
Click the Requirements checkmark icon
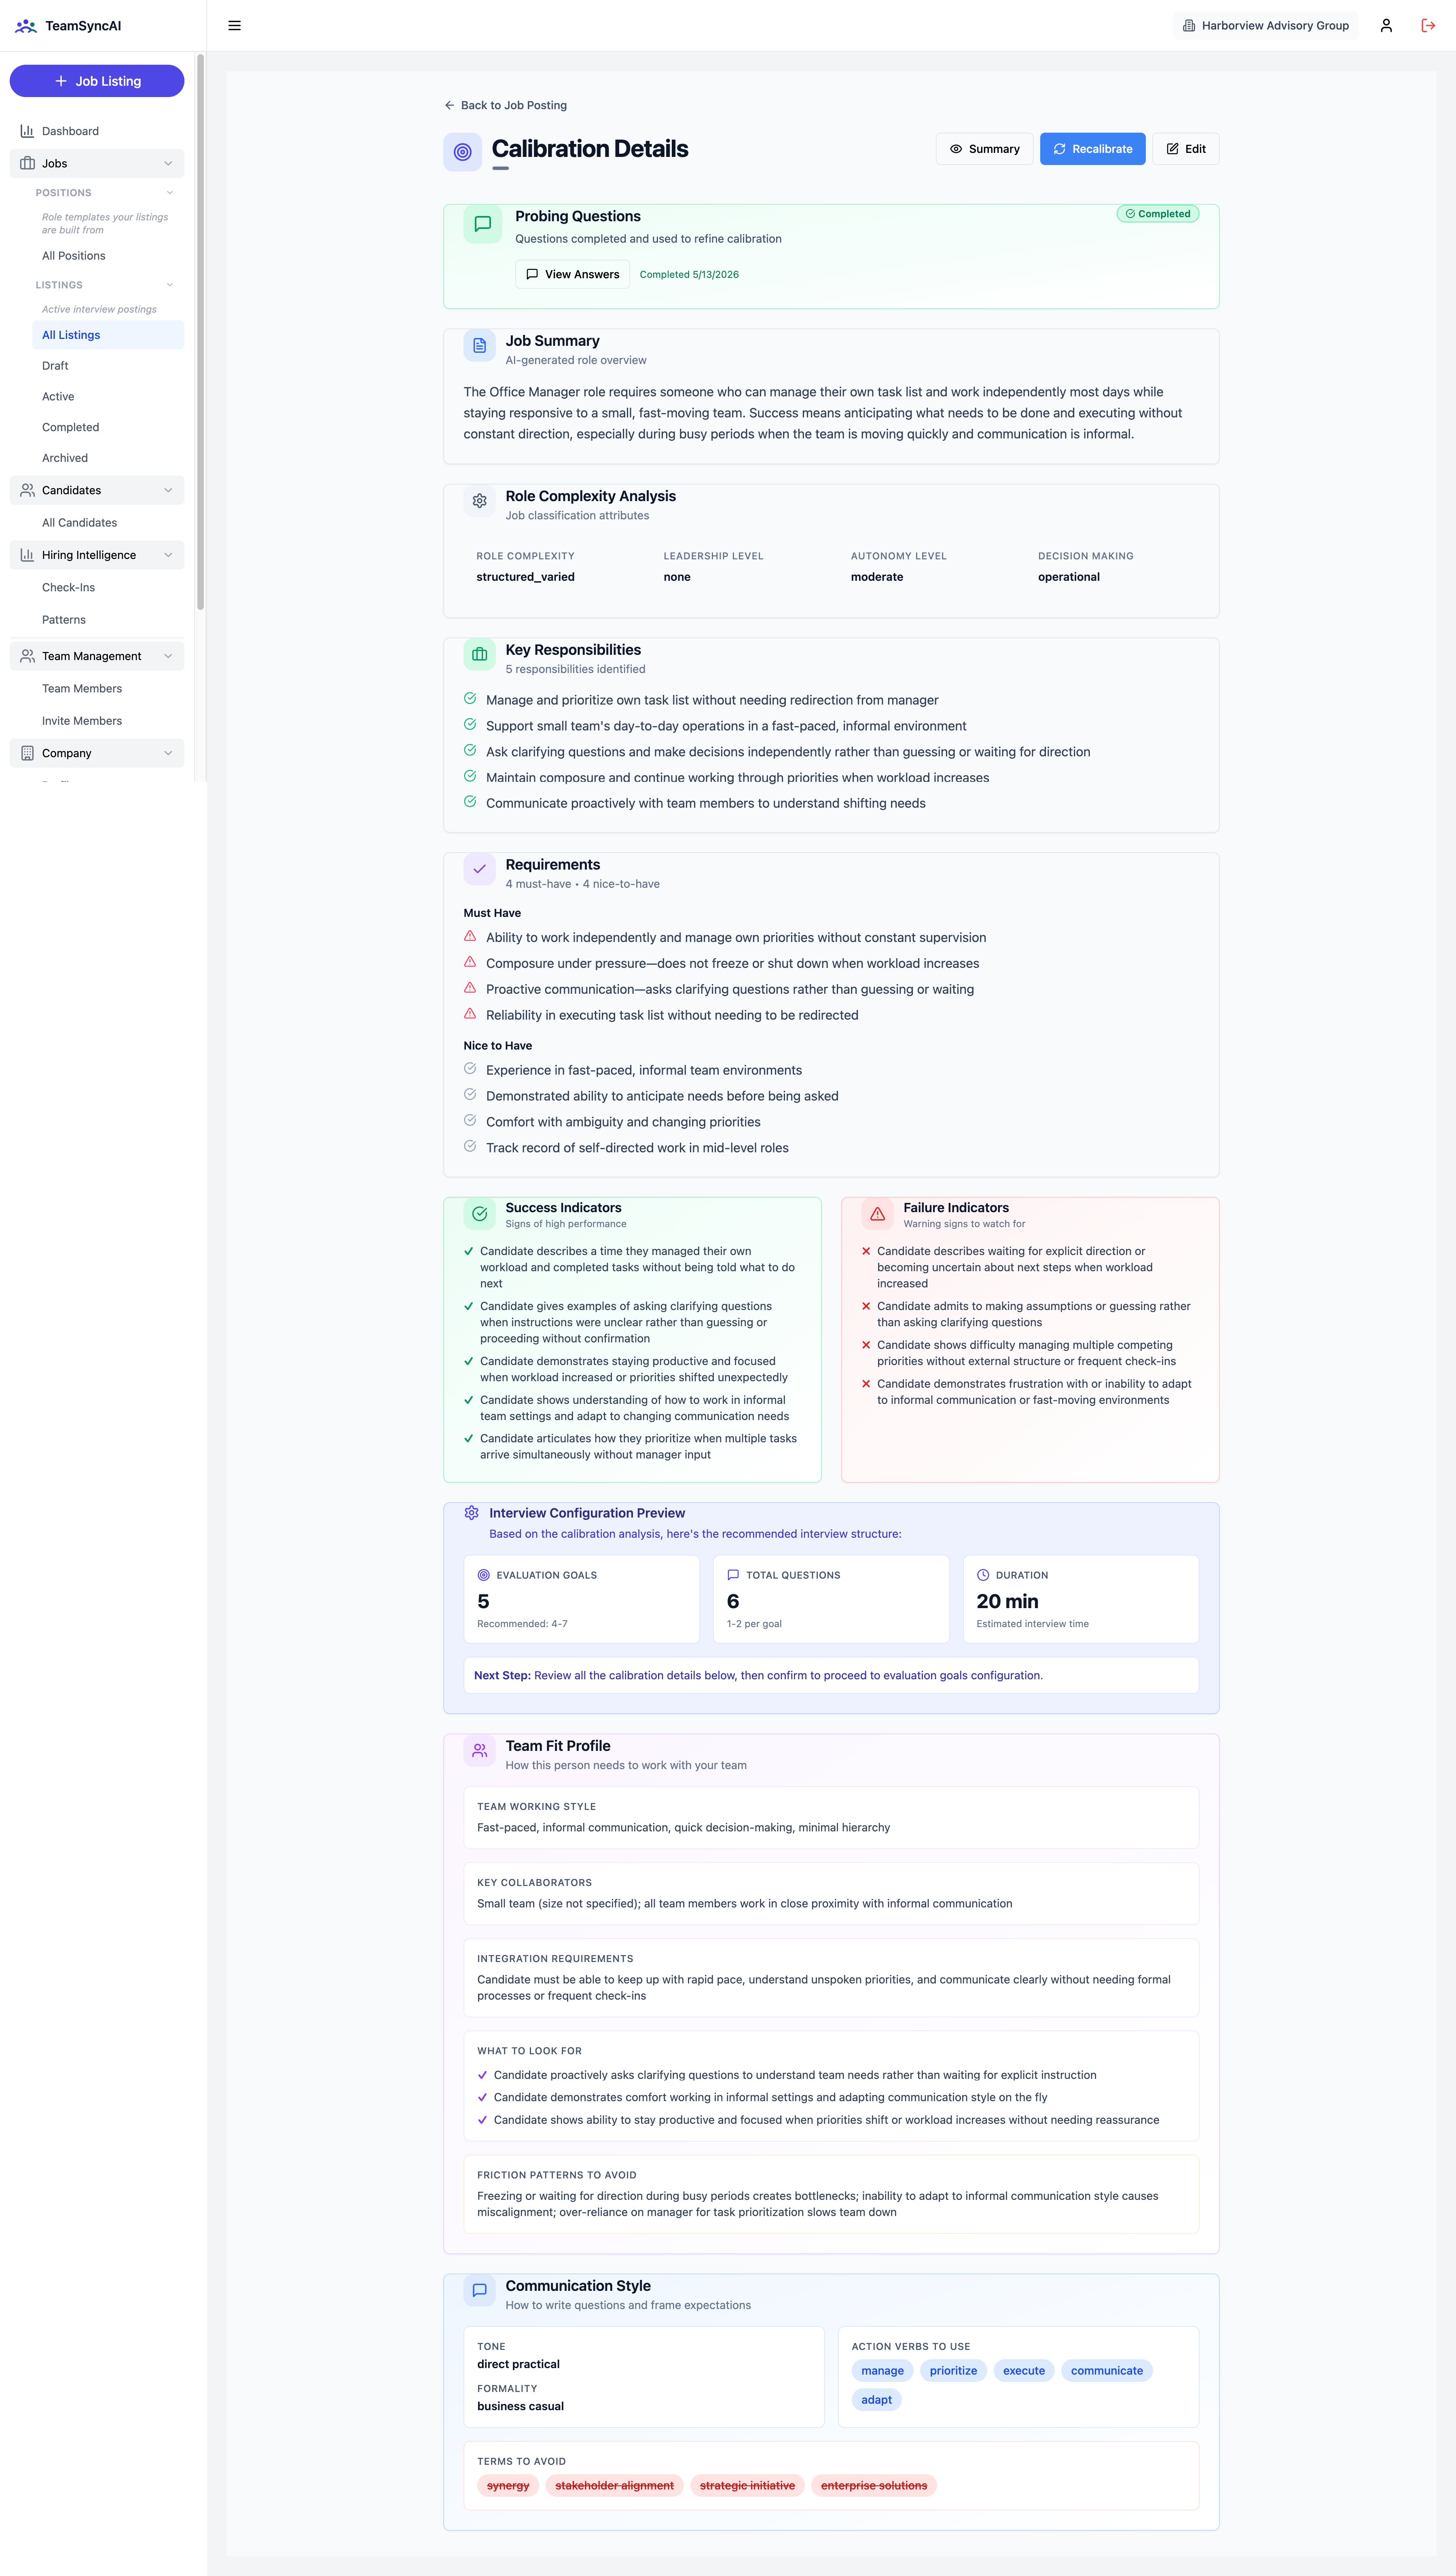tap(480, 870)
